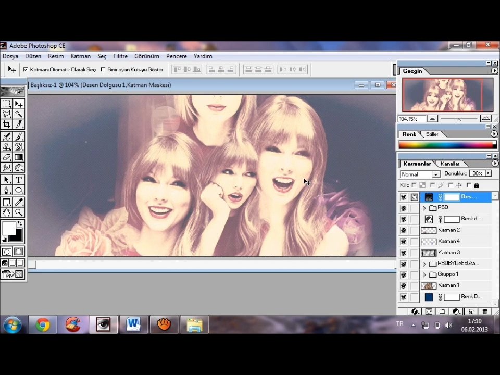500x375 pixels.
Task: Select the Brush tool
Action: [x=19, y=137]
